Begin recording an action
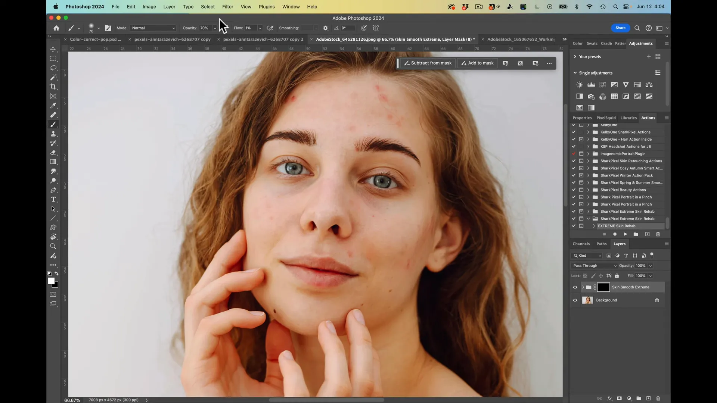This screenshot has width=717, height=403. (x=615, y=234)
